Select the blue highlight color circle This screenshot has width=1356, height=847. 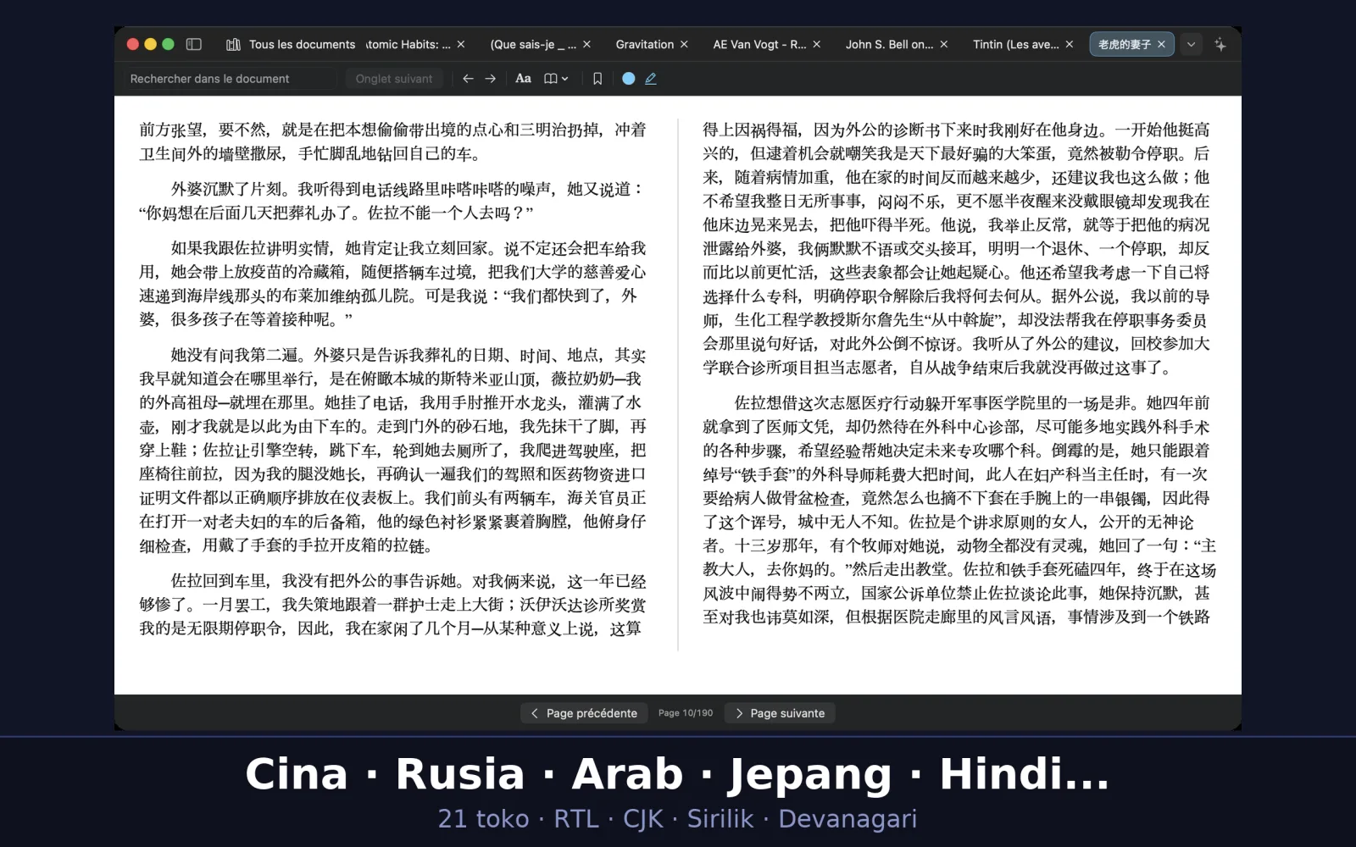coord(629,79)
